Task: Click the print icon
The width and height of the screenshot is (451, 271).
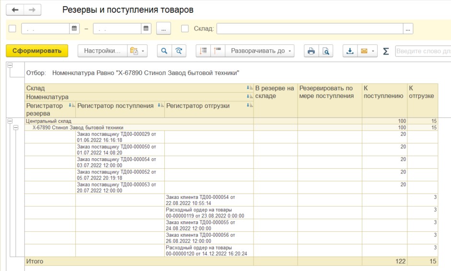Action: pos(311,51)
